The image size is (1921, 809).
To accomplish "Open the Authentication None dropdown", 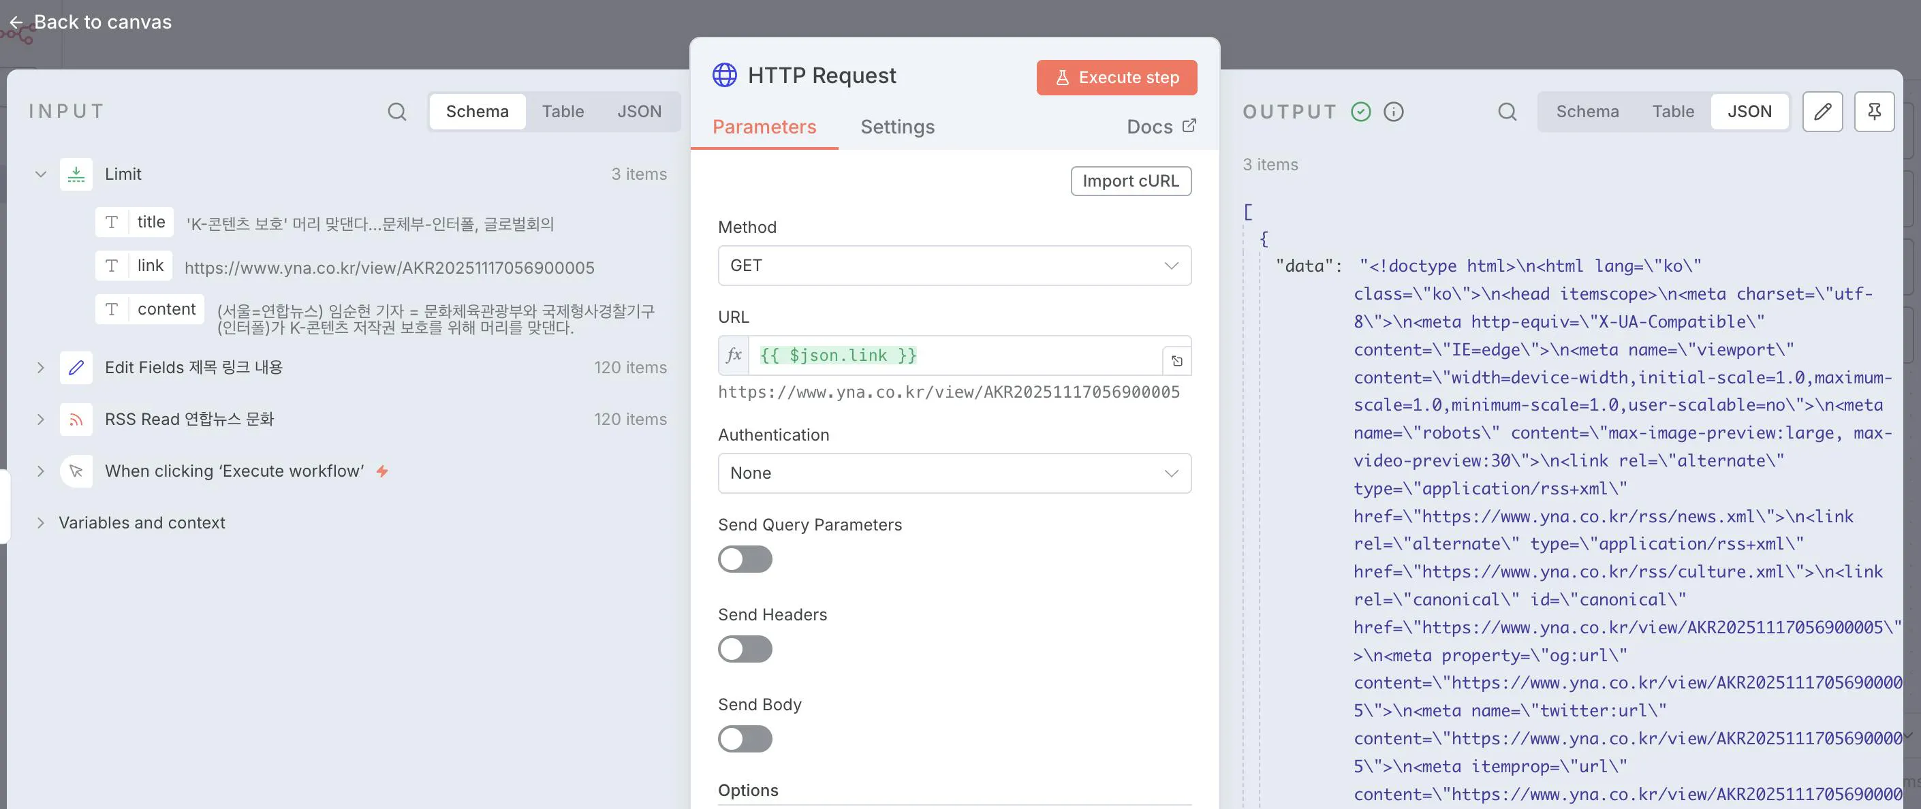I will pos(954,473).
